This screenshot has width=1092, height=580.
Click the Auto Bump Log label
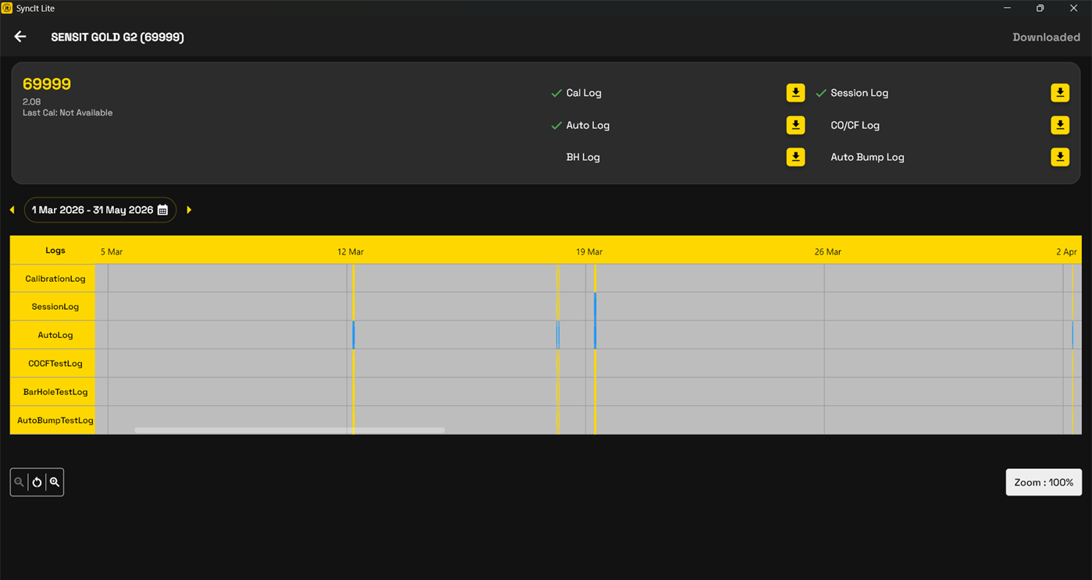(867, 157)
